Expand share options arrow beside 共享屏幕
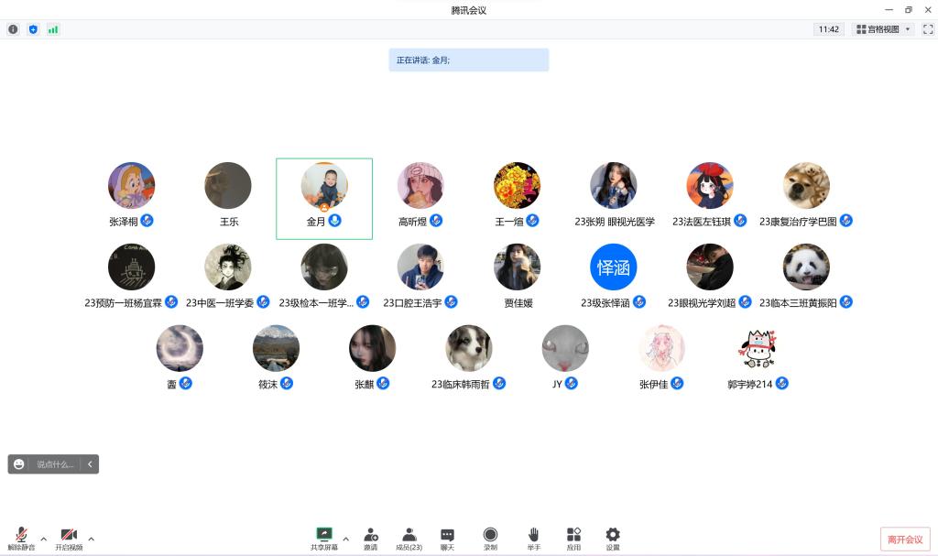Image resolution: width=938 pixels, height=556 pixels. (345, 539)
